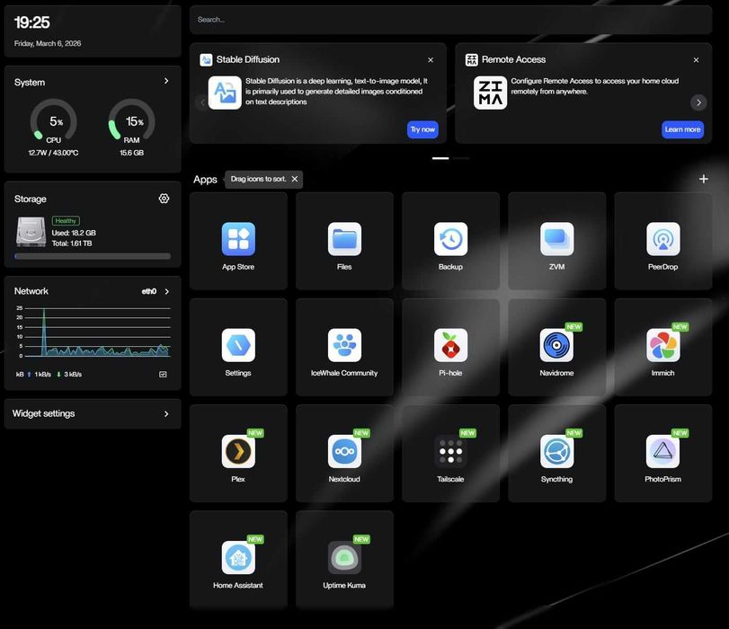Open the Settings app tile
The height and width of the screenshot is (629, 729).
pos(238,347)
